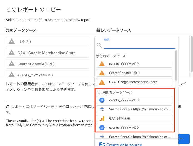Click the orange warning icon on attached GA4 Merchandise Store
This screenshot has height=146, width=193.
pos(102,82)
